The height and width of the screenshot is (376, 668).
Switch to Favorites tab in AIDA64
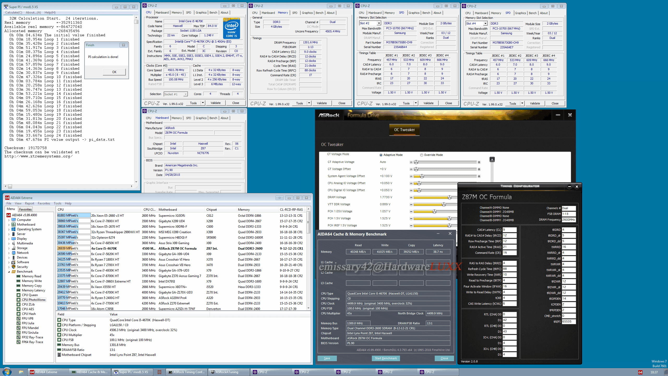coord(25,209)
